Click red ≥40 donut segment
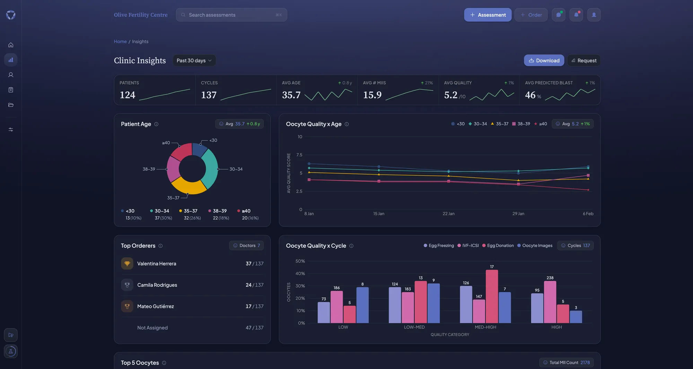 [x=183, y=151]
